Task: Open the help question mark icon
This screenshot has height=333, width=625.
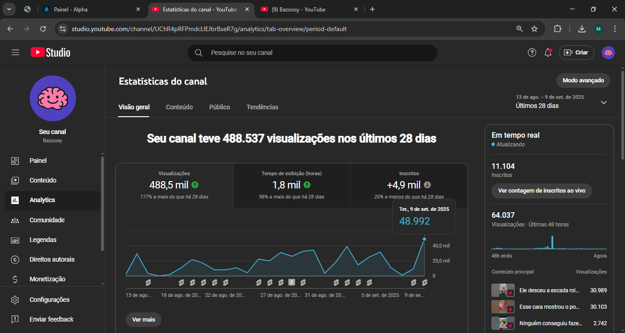Action: pos(532,53)
